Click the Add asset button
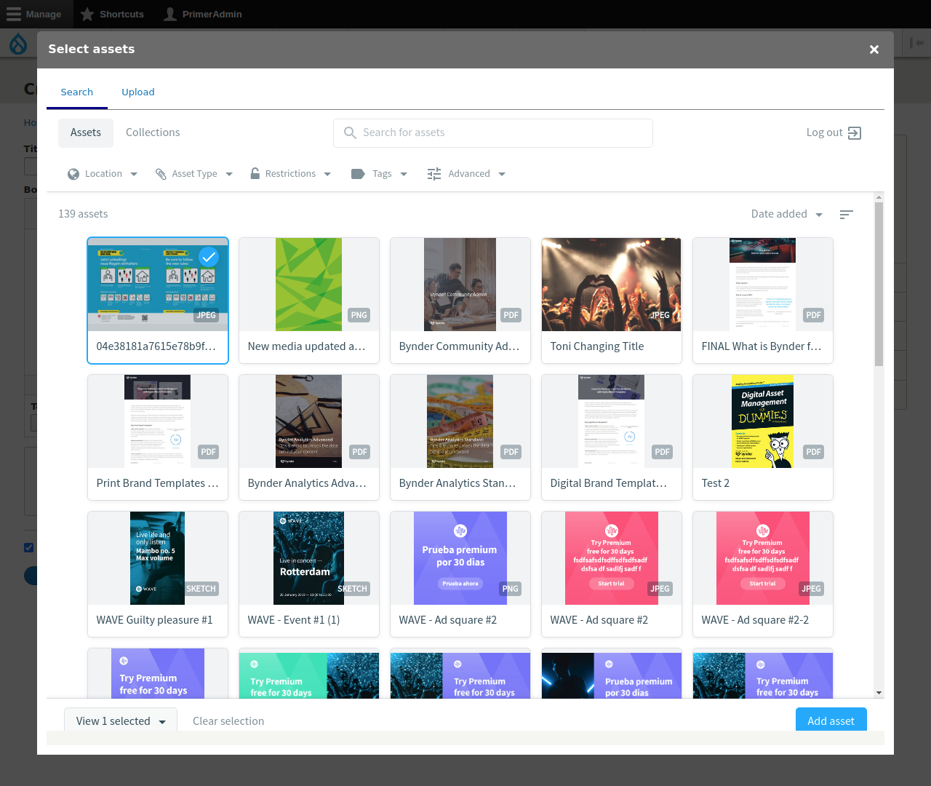The height and width of the screenshot is (786, 931). 831,720
